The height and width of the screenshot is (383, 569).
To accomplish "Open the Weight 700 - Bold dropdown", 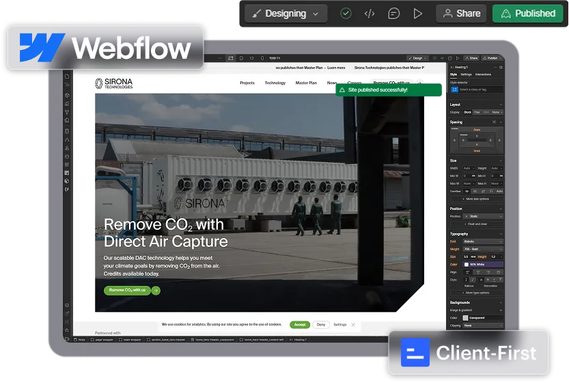I will [x=484, y=249].
